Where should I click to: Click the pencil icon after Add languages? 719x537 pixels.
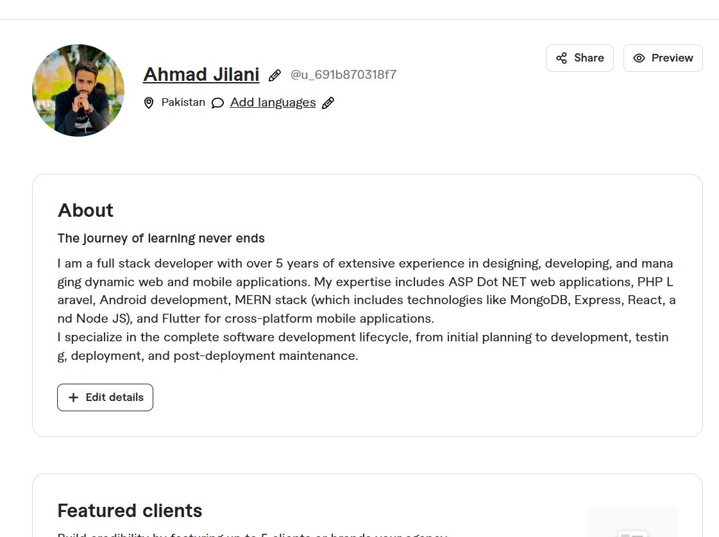(328, 103)
